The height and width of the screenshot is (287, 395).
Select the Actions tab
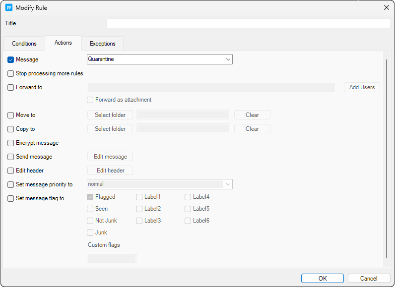63,43
